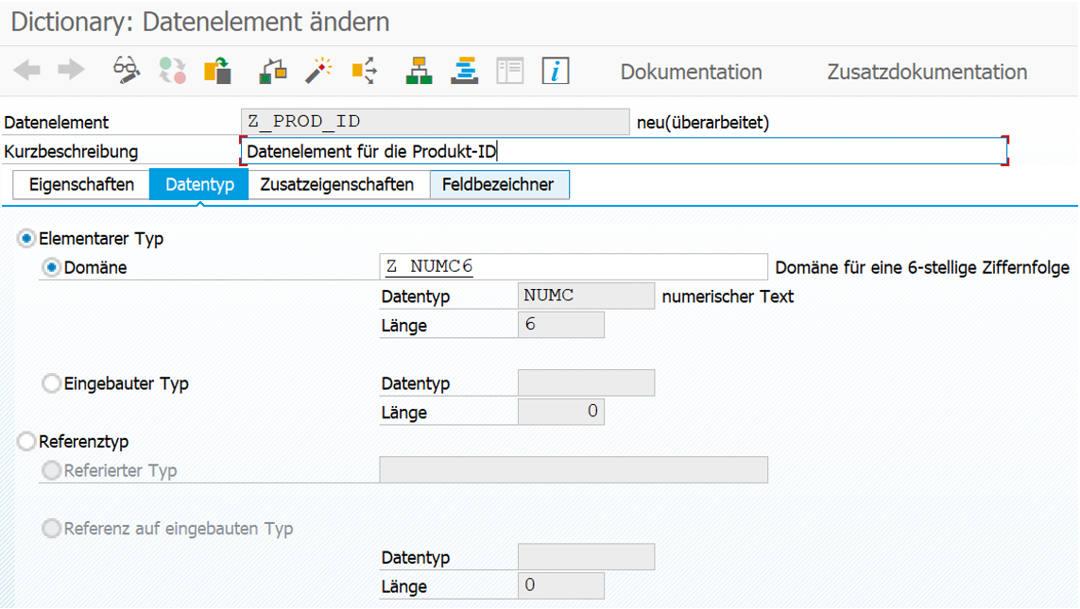Image resolution: width=1080 pixels, height=609 pixels.
Task: Activate with the magic wand icon
Action: [318, 70]
